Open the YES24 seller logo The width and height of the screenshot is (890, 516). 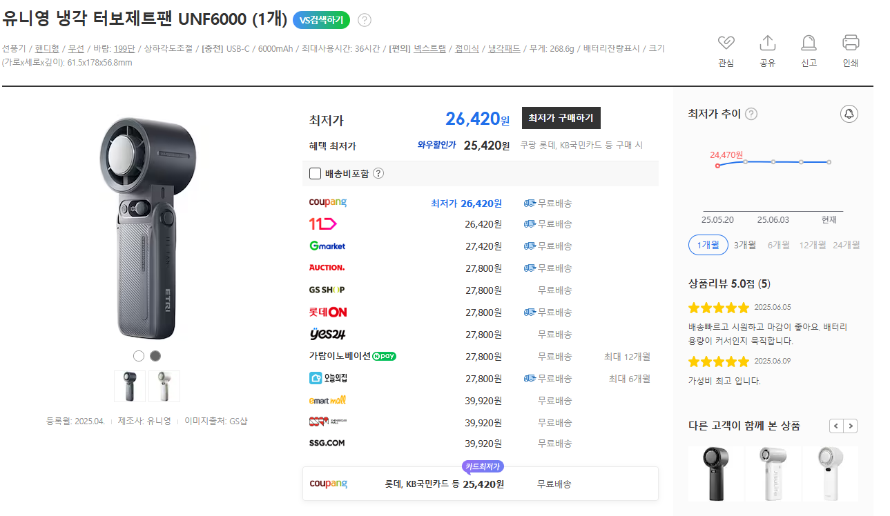point(327,334)
